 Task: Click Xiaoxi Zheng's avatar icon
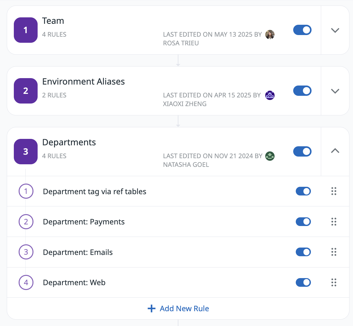point(270,95)
